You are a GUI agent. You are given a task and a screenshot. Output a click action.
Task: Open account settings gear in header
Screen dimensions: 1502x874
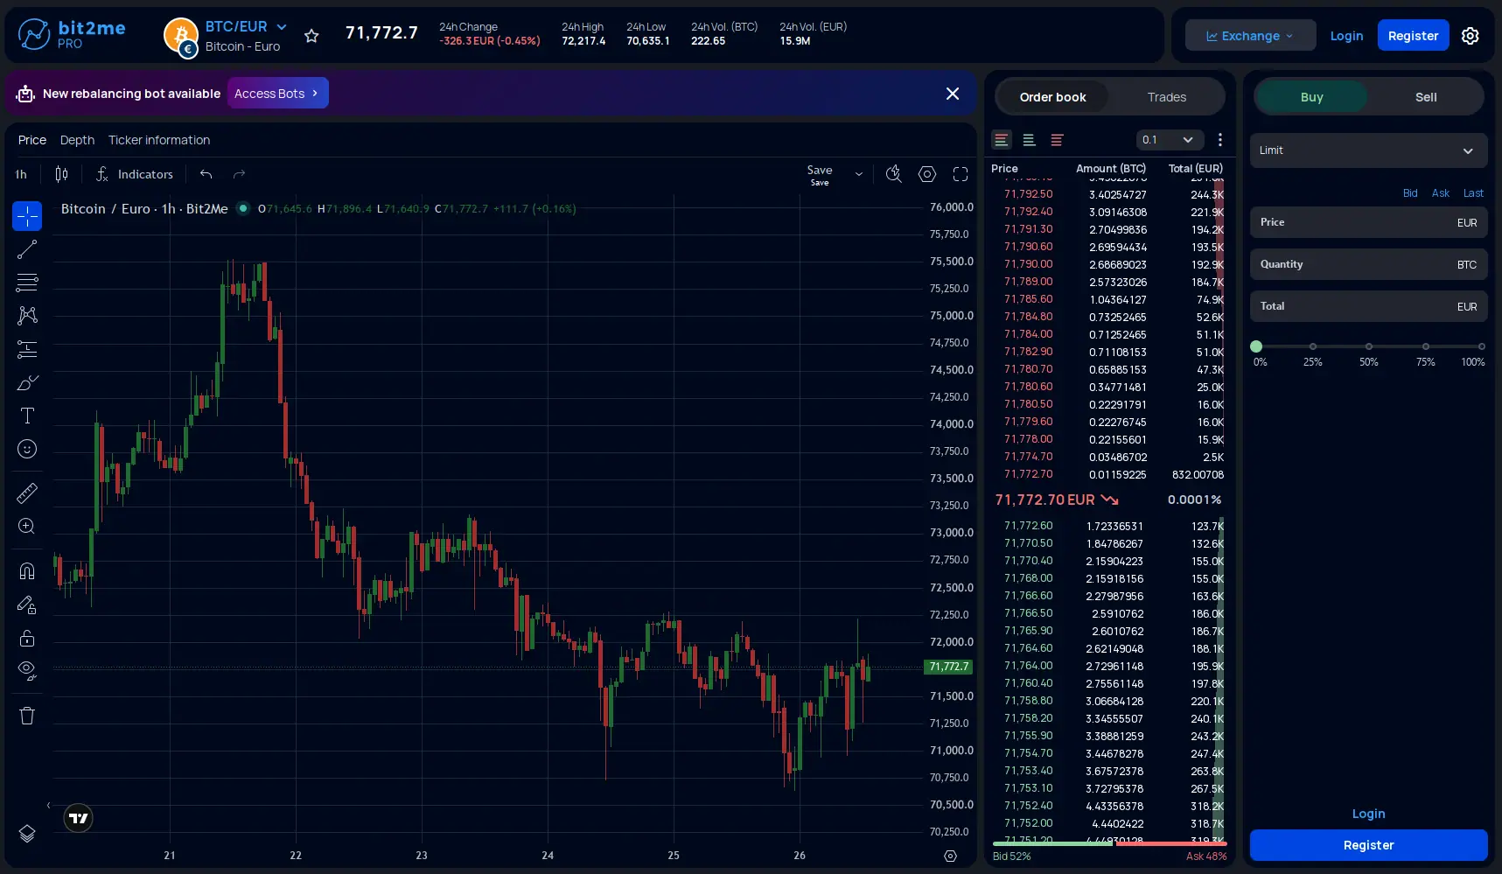tap(1471, 36)
